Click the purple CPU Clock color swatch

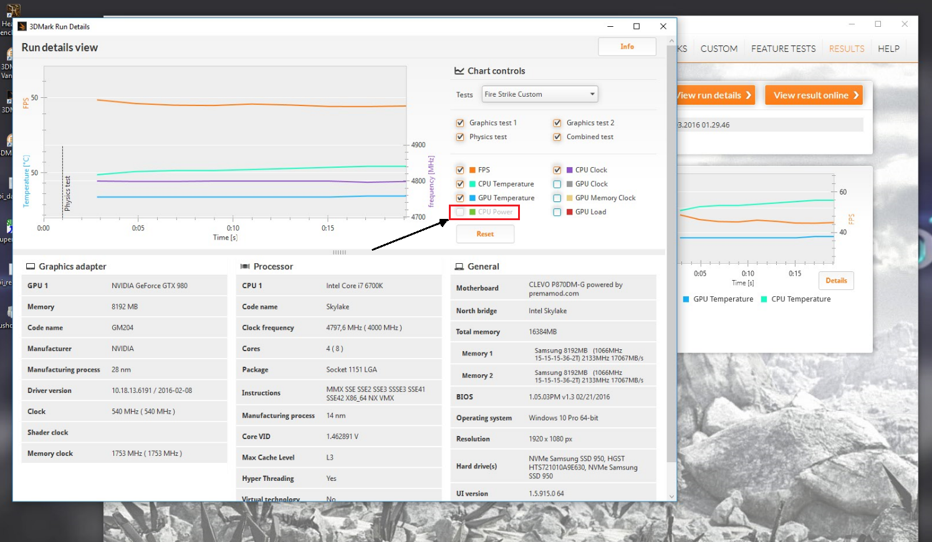pos(570,170)
